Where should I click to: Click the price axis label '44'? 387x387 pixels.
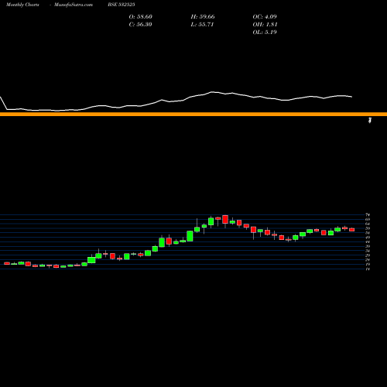[x=368, y=241]
